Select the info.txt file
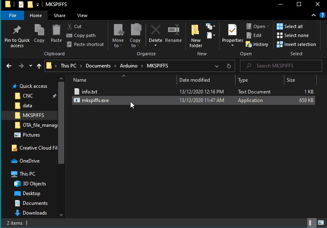Viewport: 327px width, 228px height. pyautogui.click(x=194, y=92)
